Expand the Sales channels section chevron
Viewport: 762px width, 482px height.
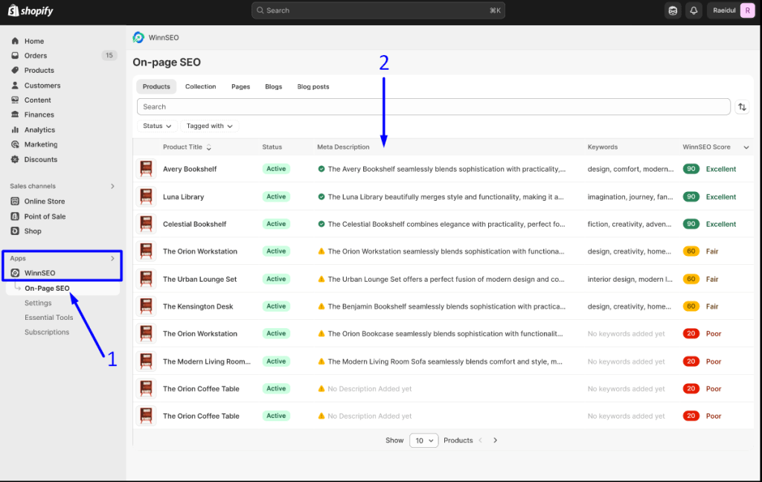tap(112, 186)
